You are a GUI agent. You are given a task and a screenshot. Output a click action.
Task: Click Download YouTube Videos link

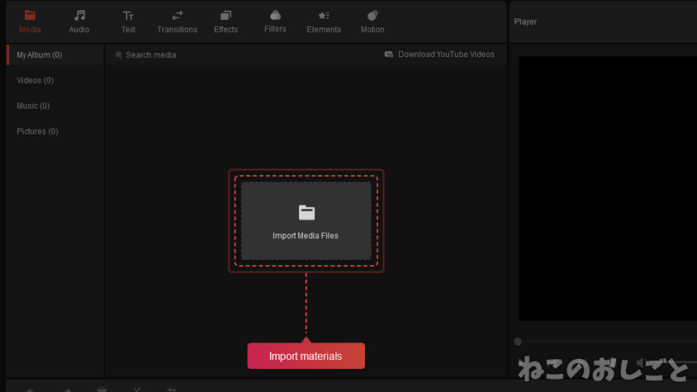446,54
